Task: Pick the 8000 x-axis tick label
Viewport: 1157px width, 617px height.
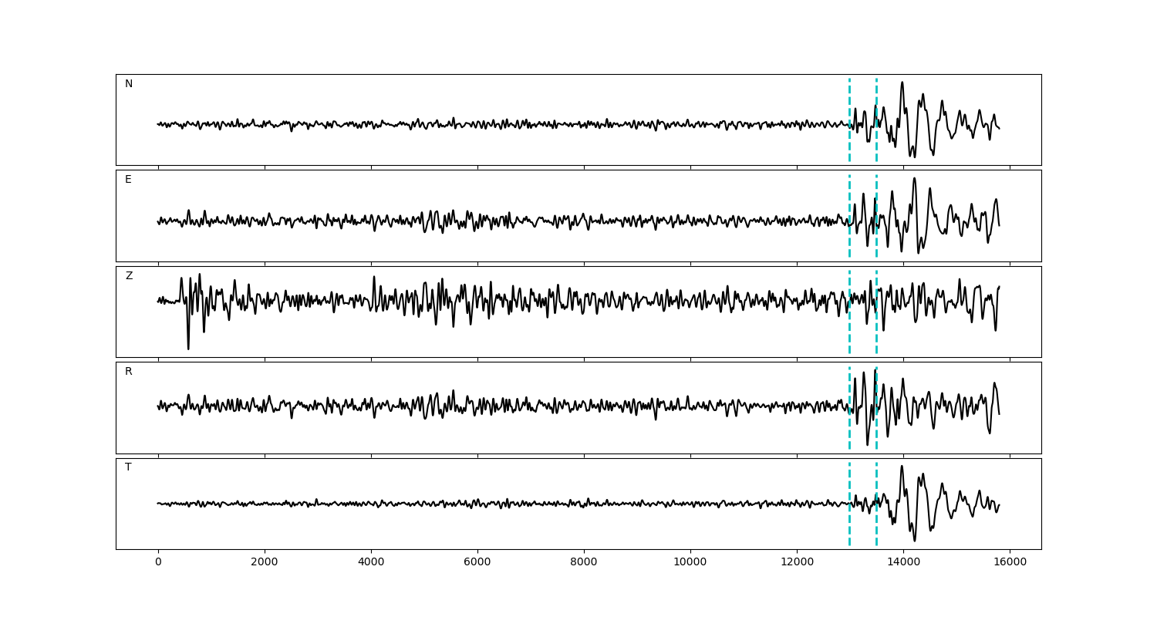Action: click(x=584, y=562)
